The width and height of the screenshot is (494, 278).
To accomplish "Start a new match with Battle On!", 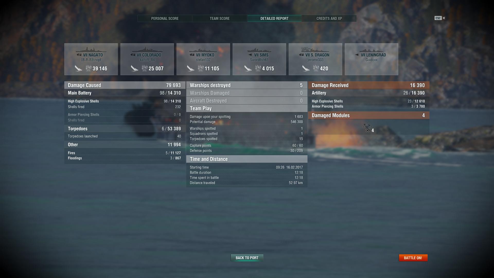I will tap(413, 258).
